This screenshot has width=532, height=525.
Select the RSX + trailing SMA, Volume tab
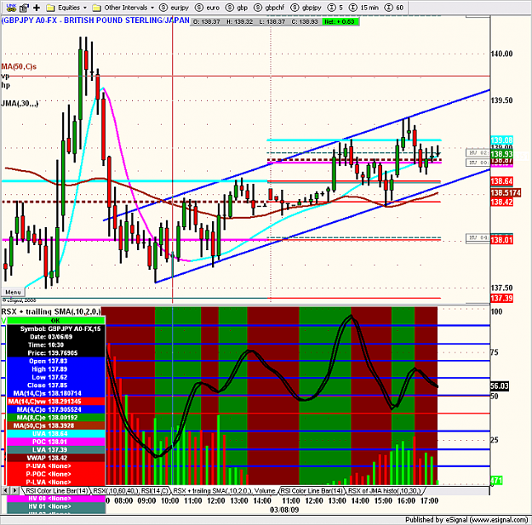[x=224, y=491]
